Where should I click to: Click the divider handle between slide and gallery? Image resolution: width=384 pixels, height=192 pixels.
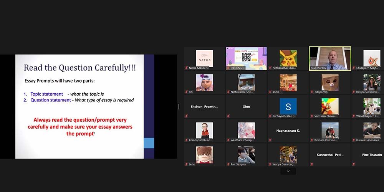[178, 106]
